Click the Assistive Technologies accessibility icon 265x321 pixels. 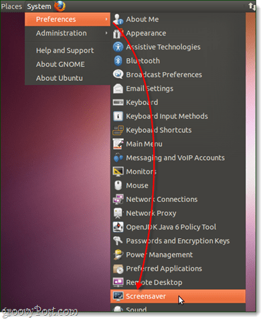(118, 47)
